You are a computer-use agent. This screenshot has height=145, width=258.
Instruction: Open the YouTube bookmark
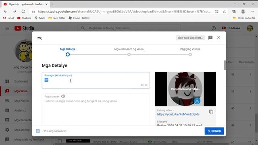(24, 18)
